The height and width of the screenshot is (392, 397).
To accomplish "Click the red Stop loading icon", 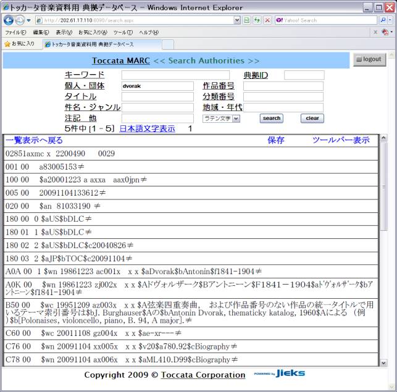I will click(x=267, y=20).
